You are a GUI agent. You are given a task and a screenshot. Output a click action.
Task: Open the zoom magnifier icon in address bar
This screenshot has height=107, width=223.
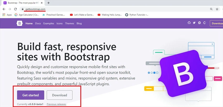coord(211,9)
